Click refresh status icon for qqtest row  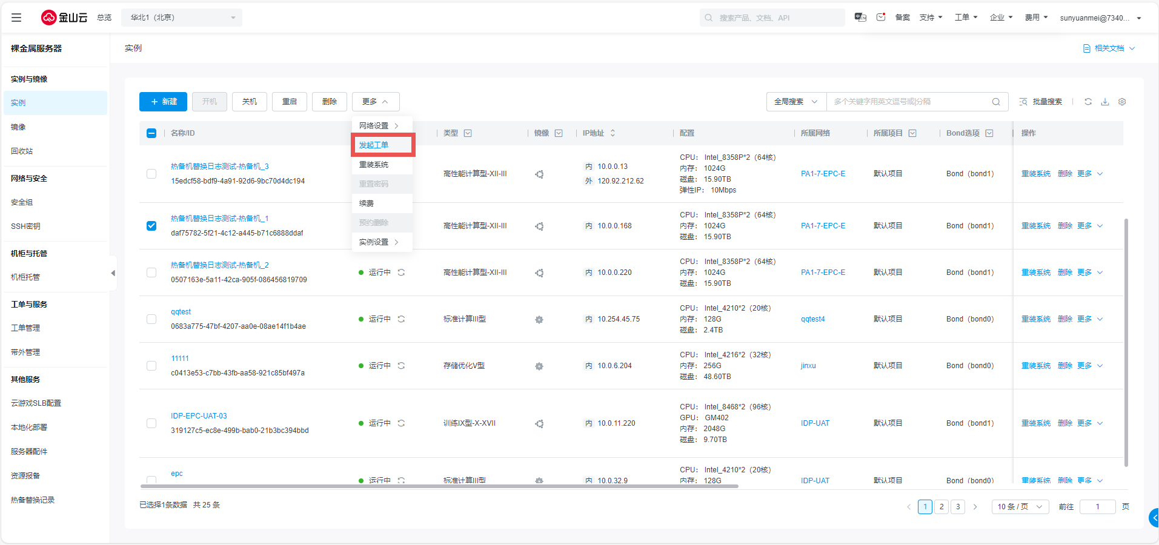pyautogui.click(x=401, y=319)
